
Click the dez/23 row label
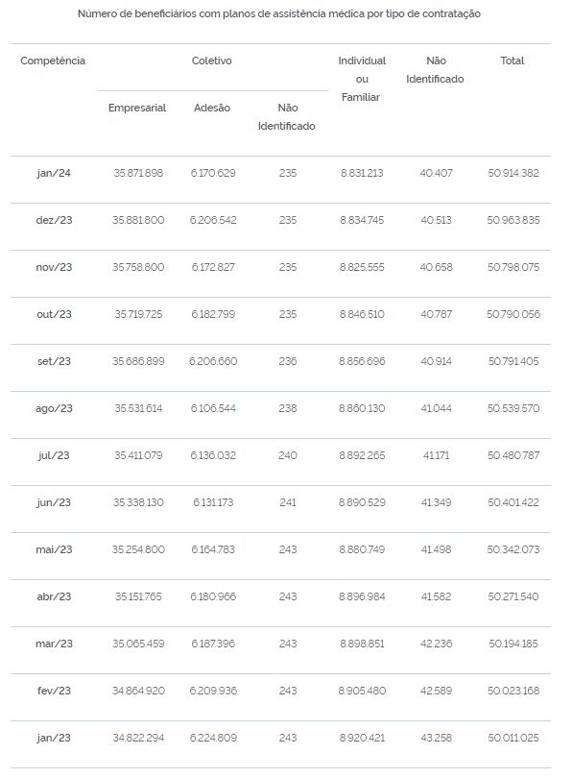tap(54, 220)
